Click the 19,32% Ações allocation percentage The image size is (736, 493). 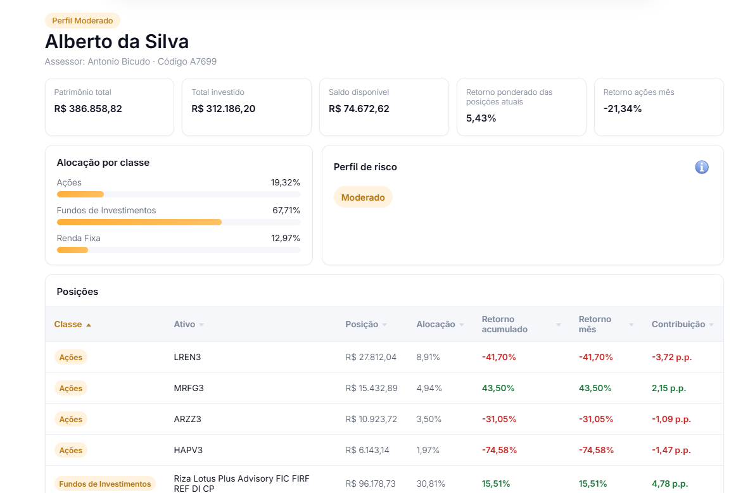[286, 182]
